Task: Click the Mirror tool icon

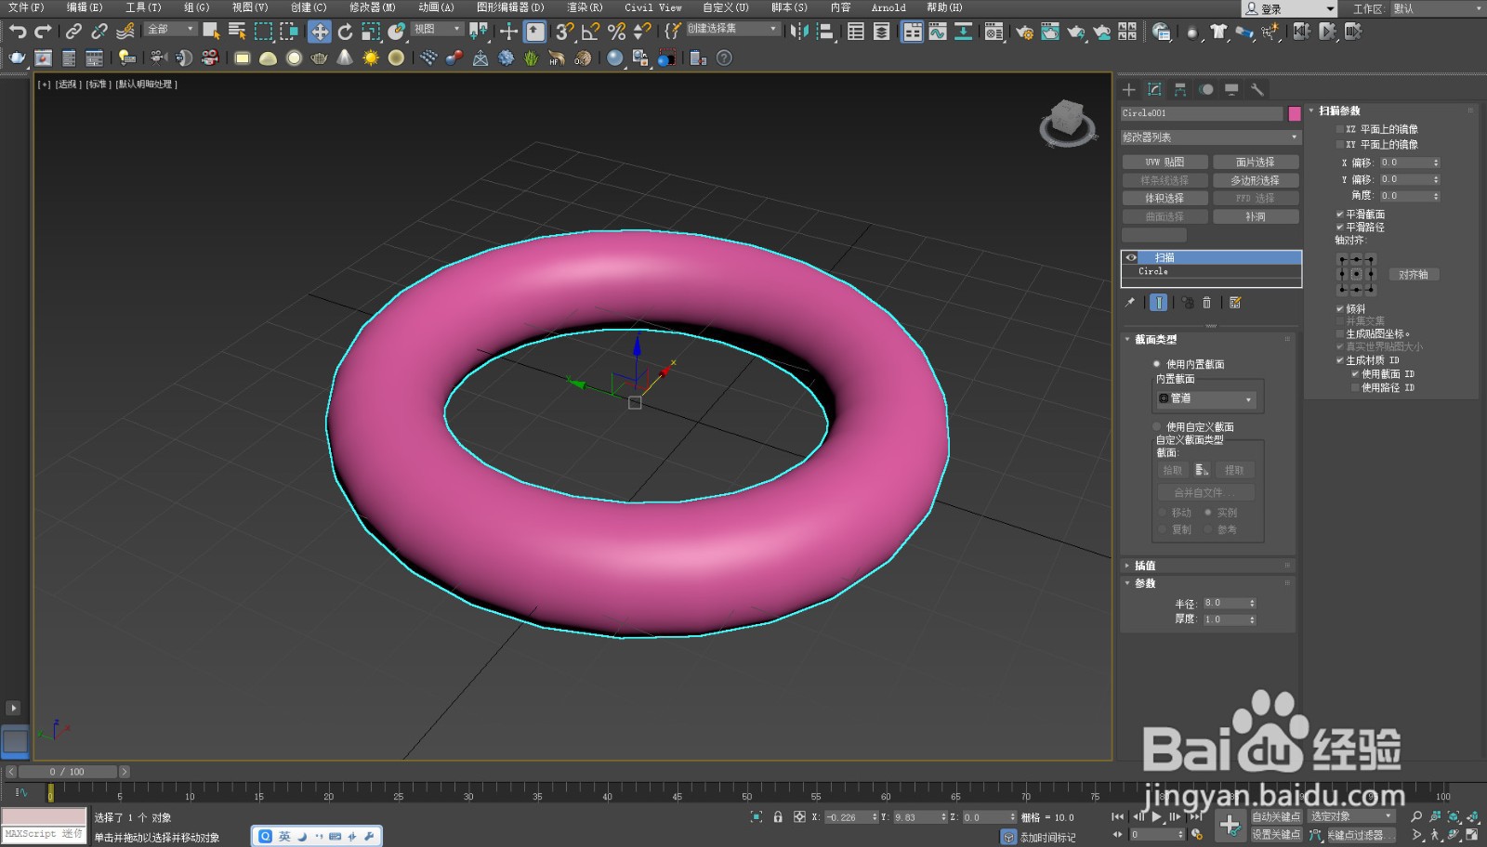Action: [799, 32]
